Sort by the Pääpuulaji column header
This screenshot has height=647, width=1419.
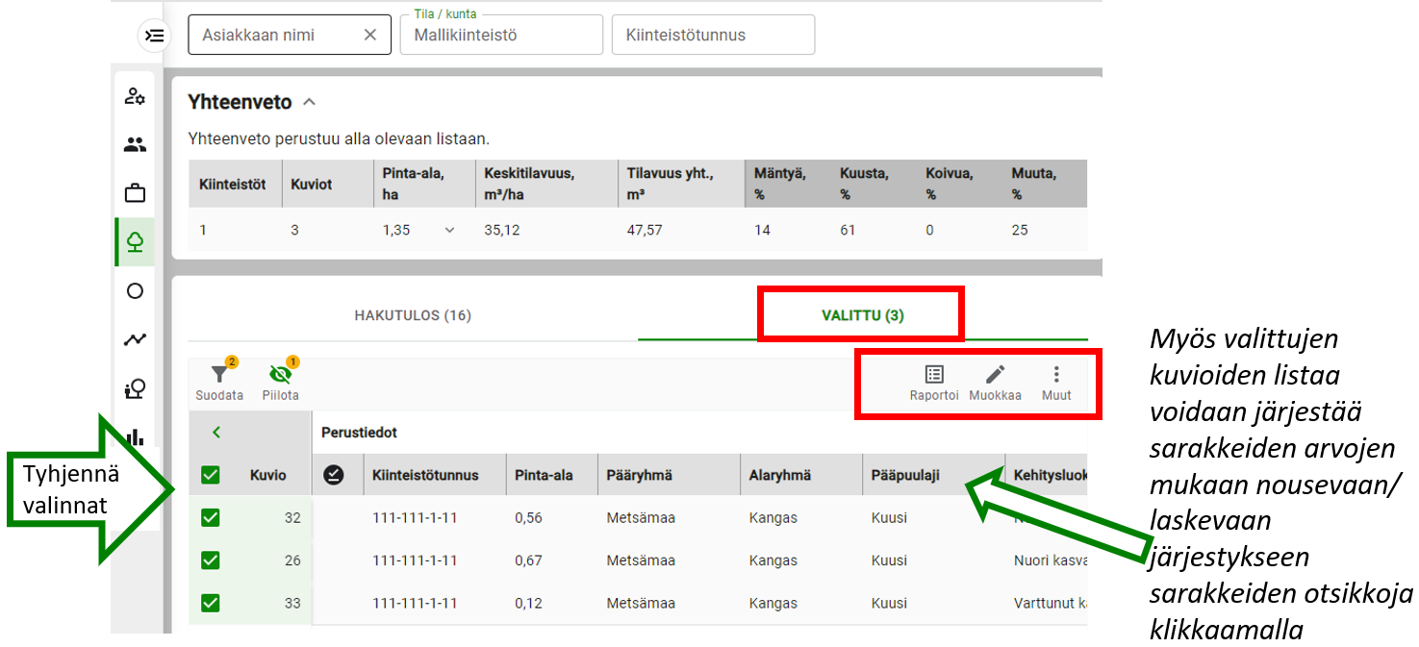[x=905, y=475]
